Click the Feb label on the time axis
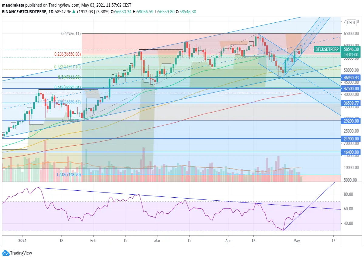The height and width of the screenshot is (260, 364). 93,241
